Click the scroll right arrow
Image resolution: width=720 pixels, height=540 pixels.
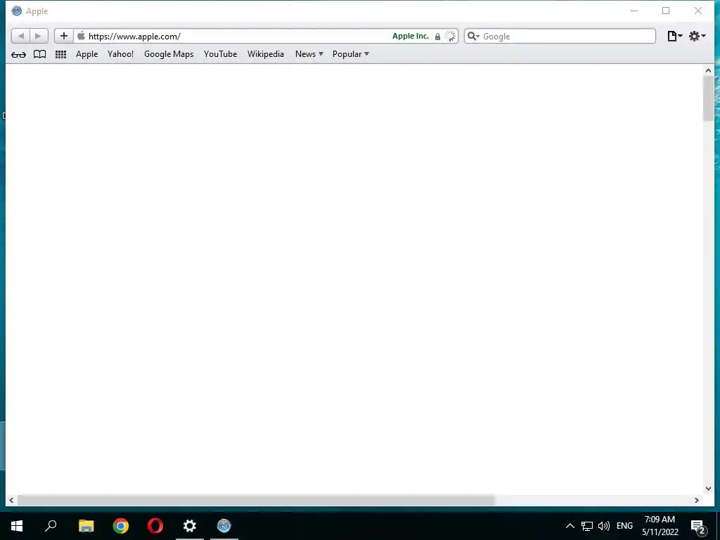(697, 500)
